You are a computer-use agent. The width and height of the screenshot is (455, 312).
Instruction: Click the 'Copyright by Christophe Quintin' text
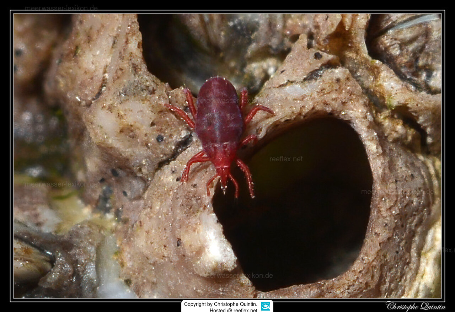click(x=220, y=304)
